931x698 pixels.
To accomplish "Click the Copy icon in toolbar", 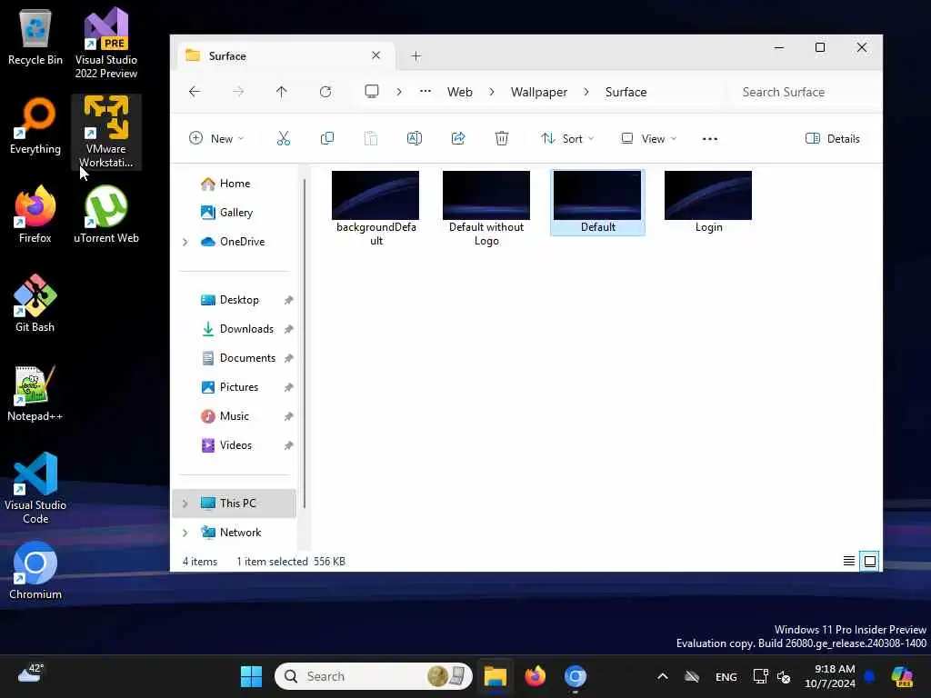I will (326, 138).
